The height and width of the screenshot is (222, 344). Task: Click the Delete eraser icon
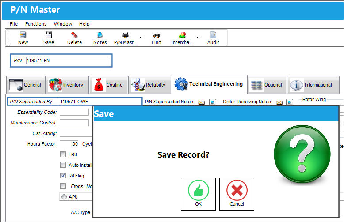[x=74, y=35]
